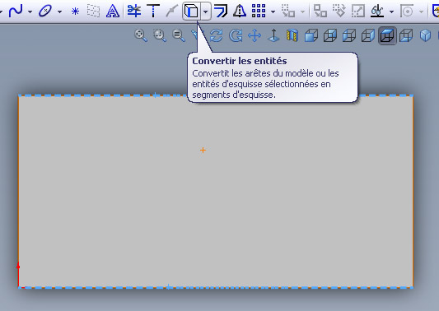This screenshot has width=439, height=311.
Task: Select the Ellipse sketch tool
Action: [x=45, y=12]
